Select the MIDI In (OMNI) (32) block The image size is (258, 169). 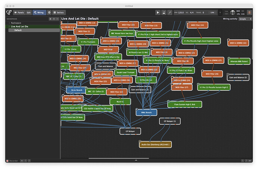pos(238,43)
